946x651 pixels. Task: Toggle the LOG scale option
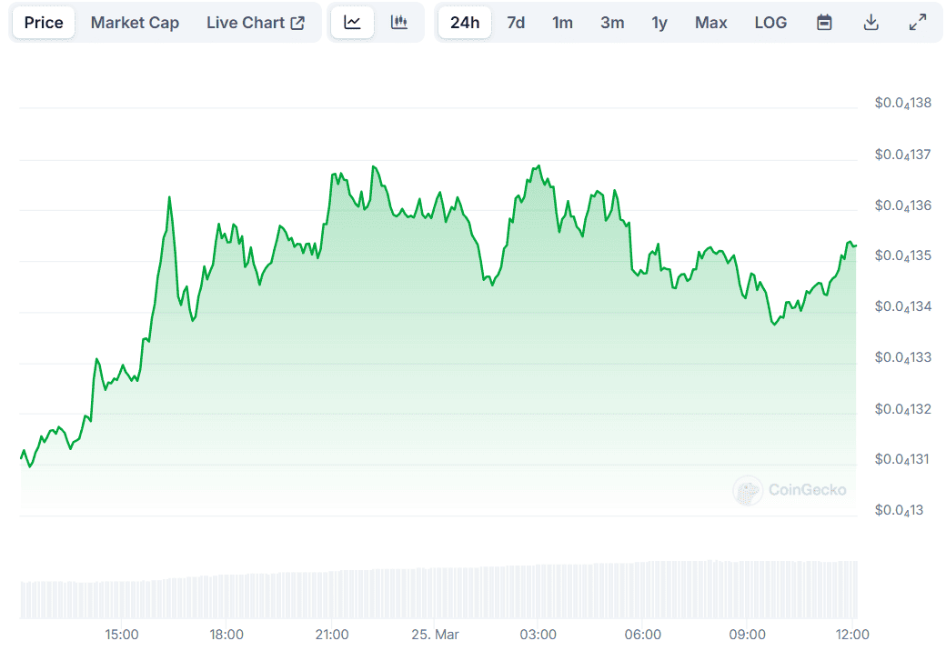770,23
